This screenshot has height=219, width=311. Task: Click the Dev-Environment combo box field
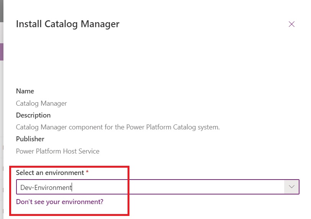pyautogui.click(x=149, y=187)
